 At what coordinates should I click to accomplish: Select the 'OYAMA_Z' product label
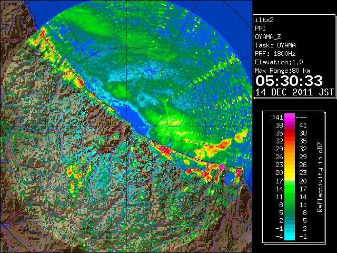tap(268, 37)
